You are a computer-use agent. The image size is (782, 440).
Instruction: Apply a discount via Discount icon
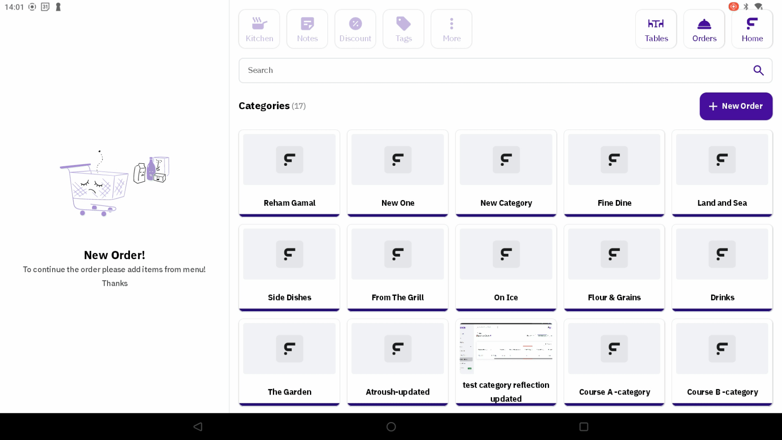pyautogui.click(x=355, y=29)
